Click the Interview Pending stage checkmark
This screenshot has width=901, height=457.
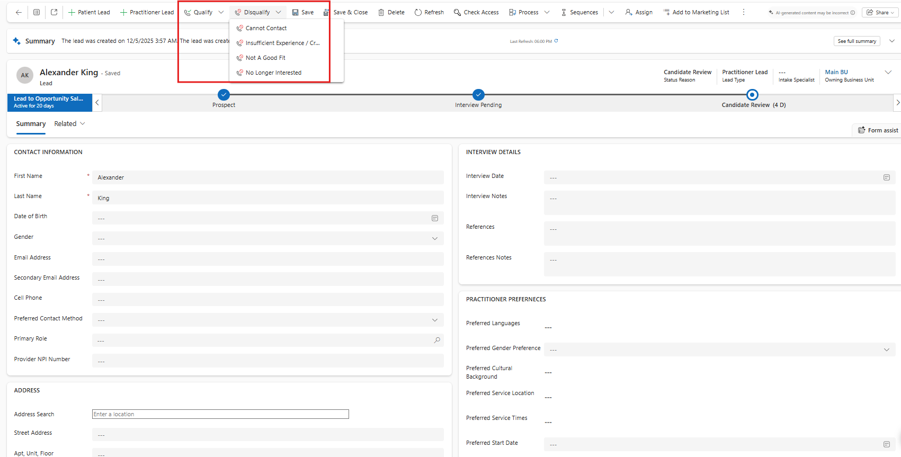pos(478,95)
